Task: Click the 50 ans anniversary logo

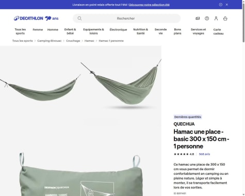Action: (x=52, y=18)
